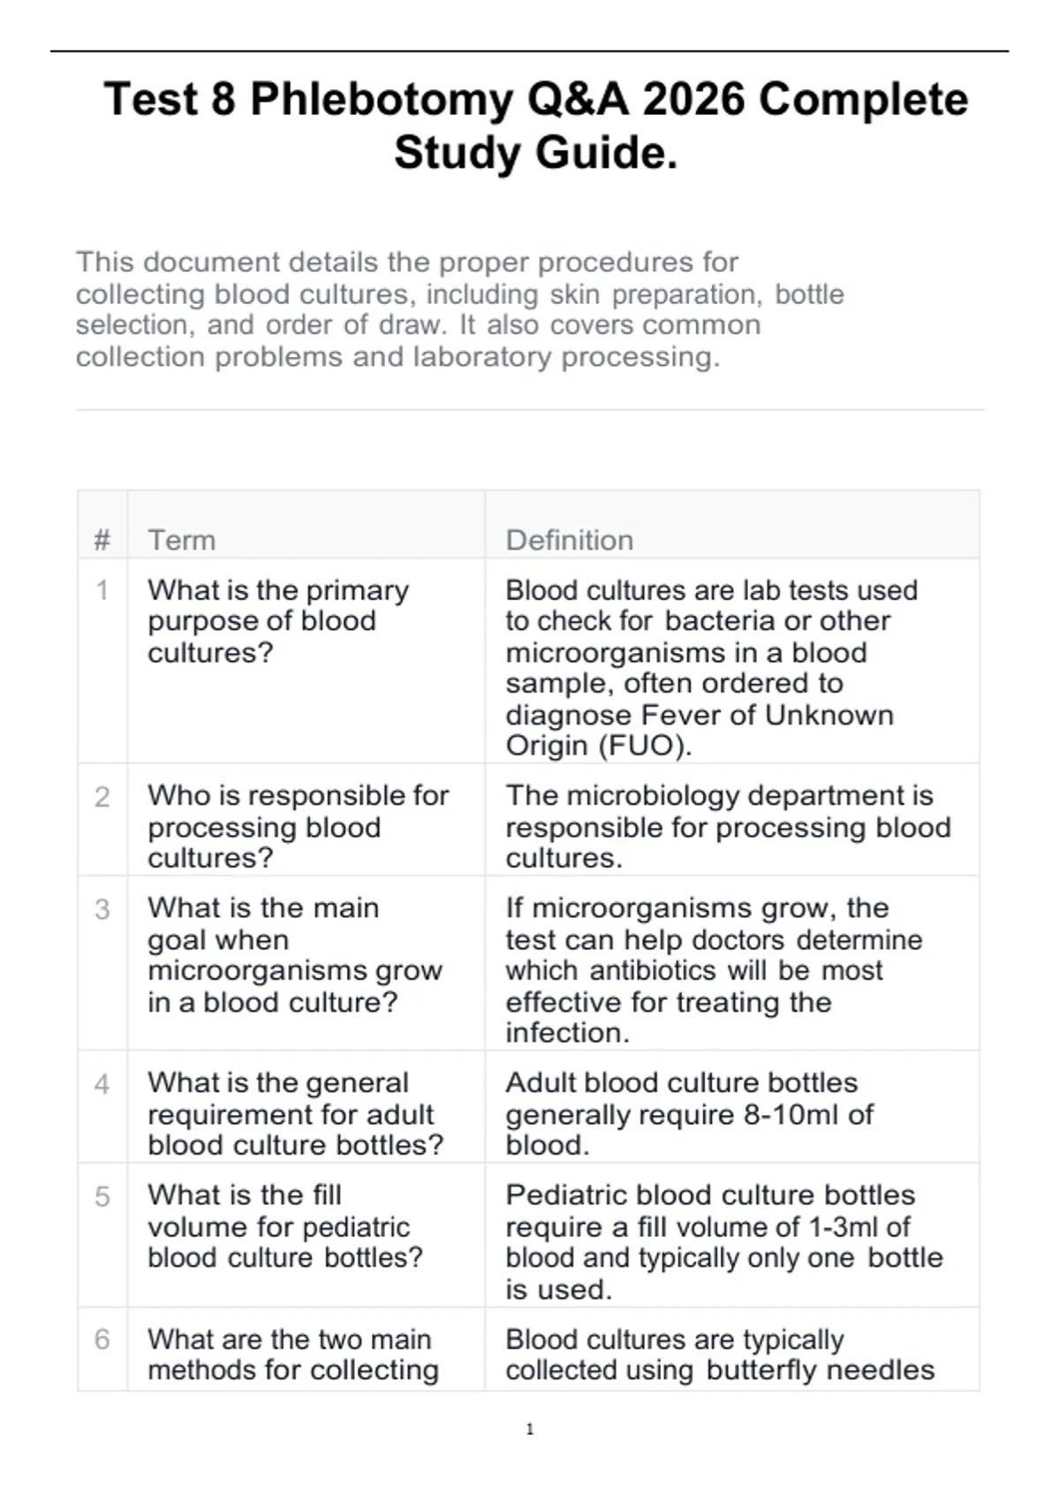Image resolution: width=1060 pixels, height=1502 pixels.
Task: Select row 2 processing blood cultures question
Action: tap(299, 826)
